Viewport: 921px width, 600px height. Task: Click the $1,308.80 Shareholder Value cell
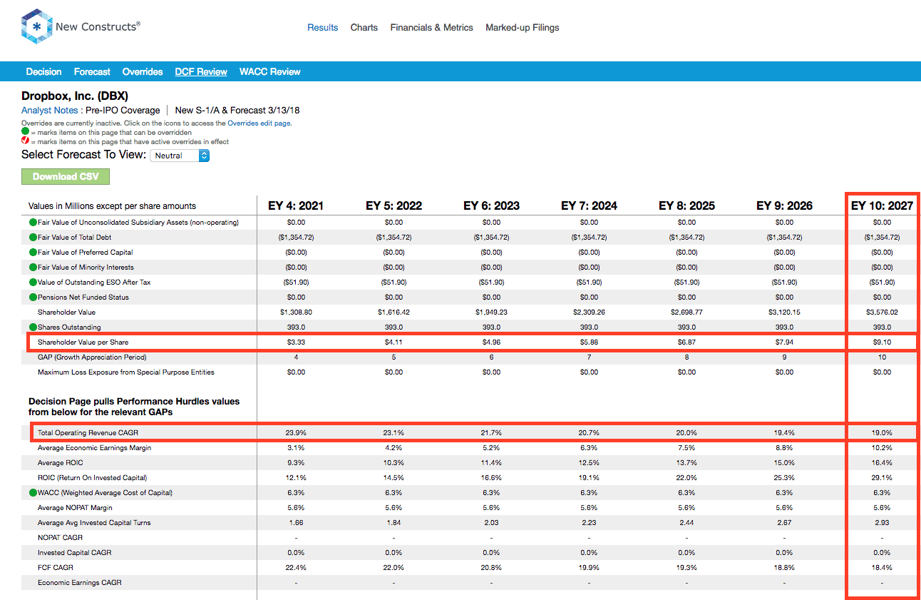[296, 312]
